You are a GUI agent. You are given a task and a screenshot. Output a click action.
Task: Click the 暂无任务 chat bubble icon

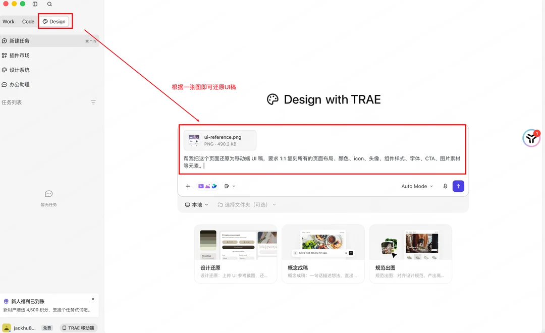pyautogui.click(x=48, y=194)
